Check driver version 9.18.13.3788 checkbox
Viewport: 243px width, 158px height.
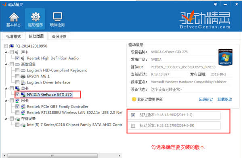coord(133,126)
